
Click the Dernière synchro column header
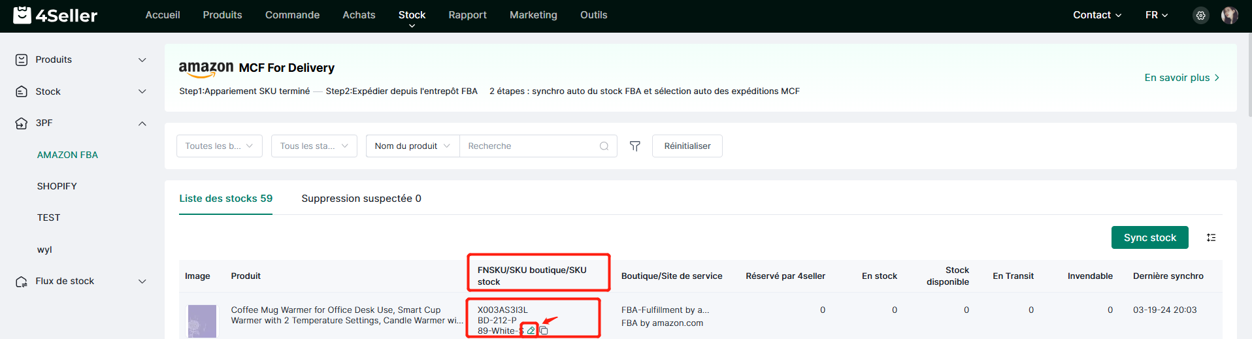[x=1168, y=276]
